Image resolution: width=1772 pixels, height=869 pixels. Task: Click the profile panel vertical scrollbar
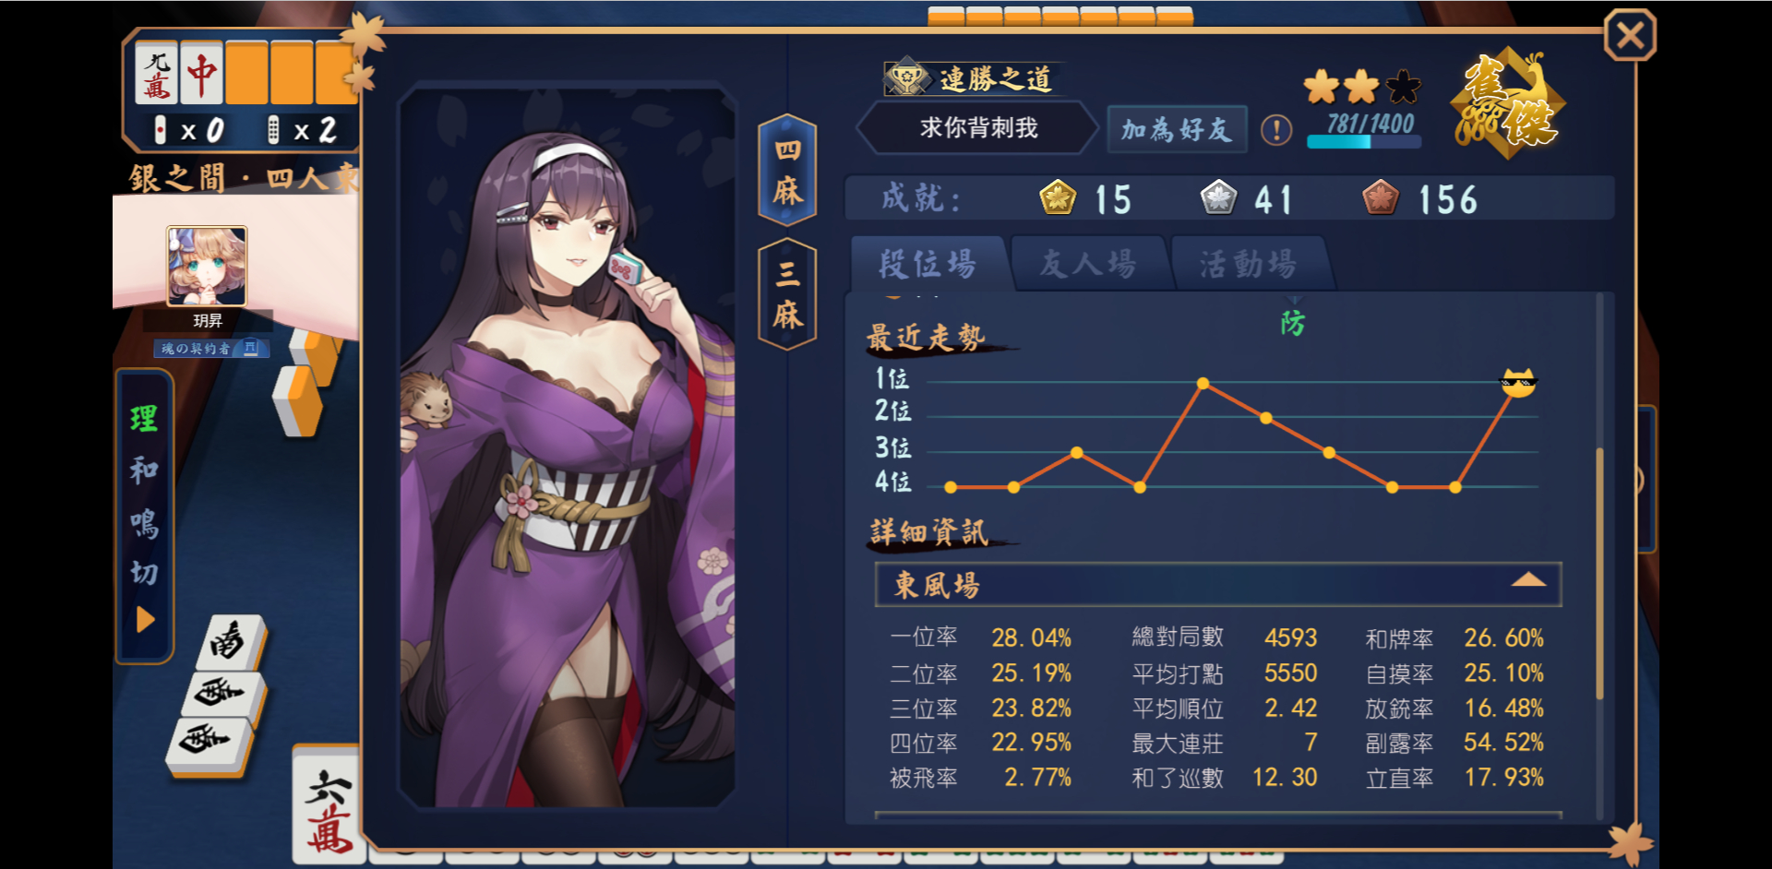pos(1599,572)
